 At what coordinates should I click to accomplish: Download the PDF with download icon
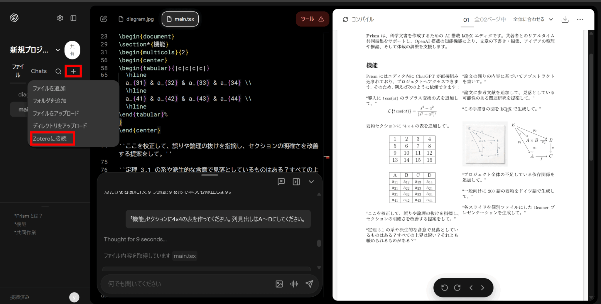click(x=565, y=19)
